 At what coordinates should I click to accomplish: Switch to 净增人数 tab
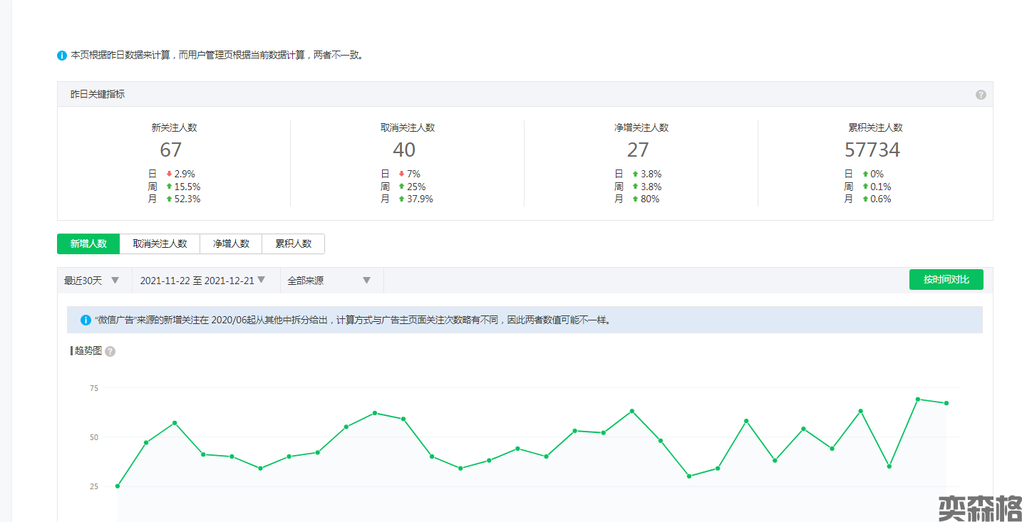pyautogui.click(x=231, y=244)
